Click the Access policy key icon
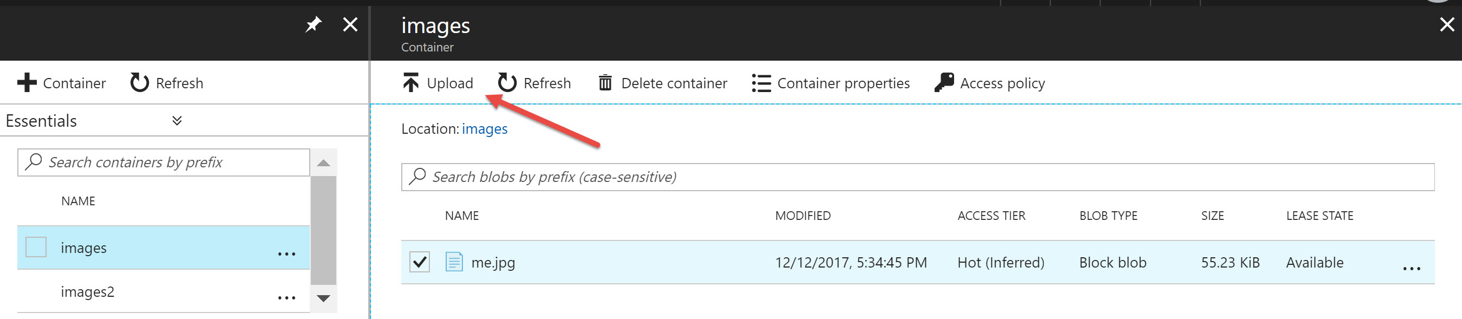The image size is (1462, 319). pyautogui.click(x=944, y=82)
